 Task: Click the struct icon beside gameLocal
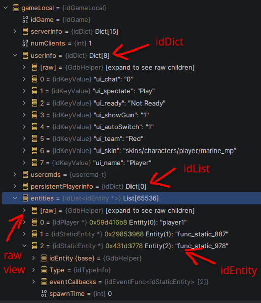[16, 8]
